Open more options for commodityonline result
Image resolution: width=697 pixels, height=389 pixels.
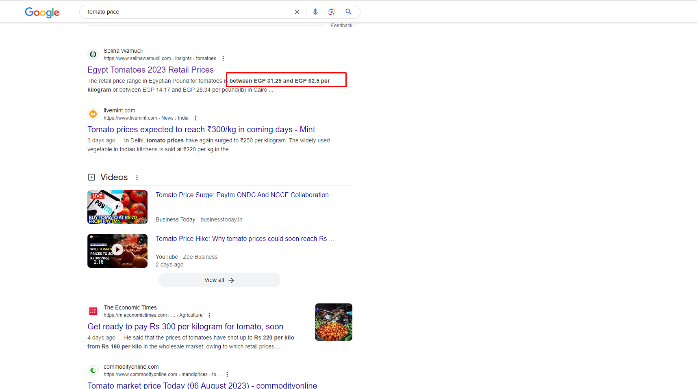227,374
